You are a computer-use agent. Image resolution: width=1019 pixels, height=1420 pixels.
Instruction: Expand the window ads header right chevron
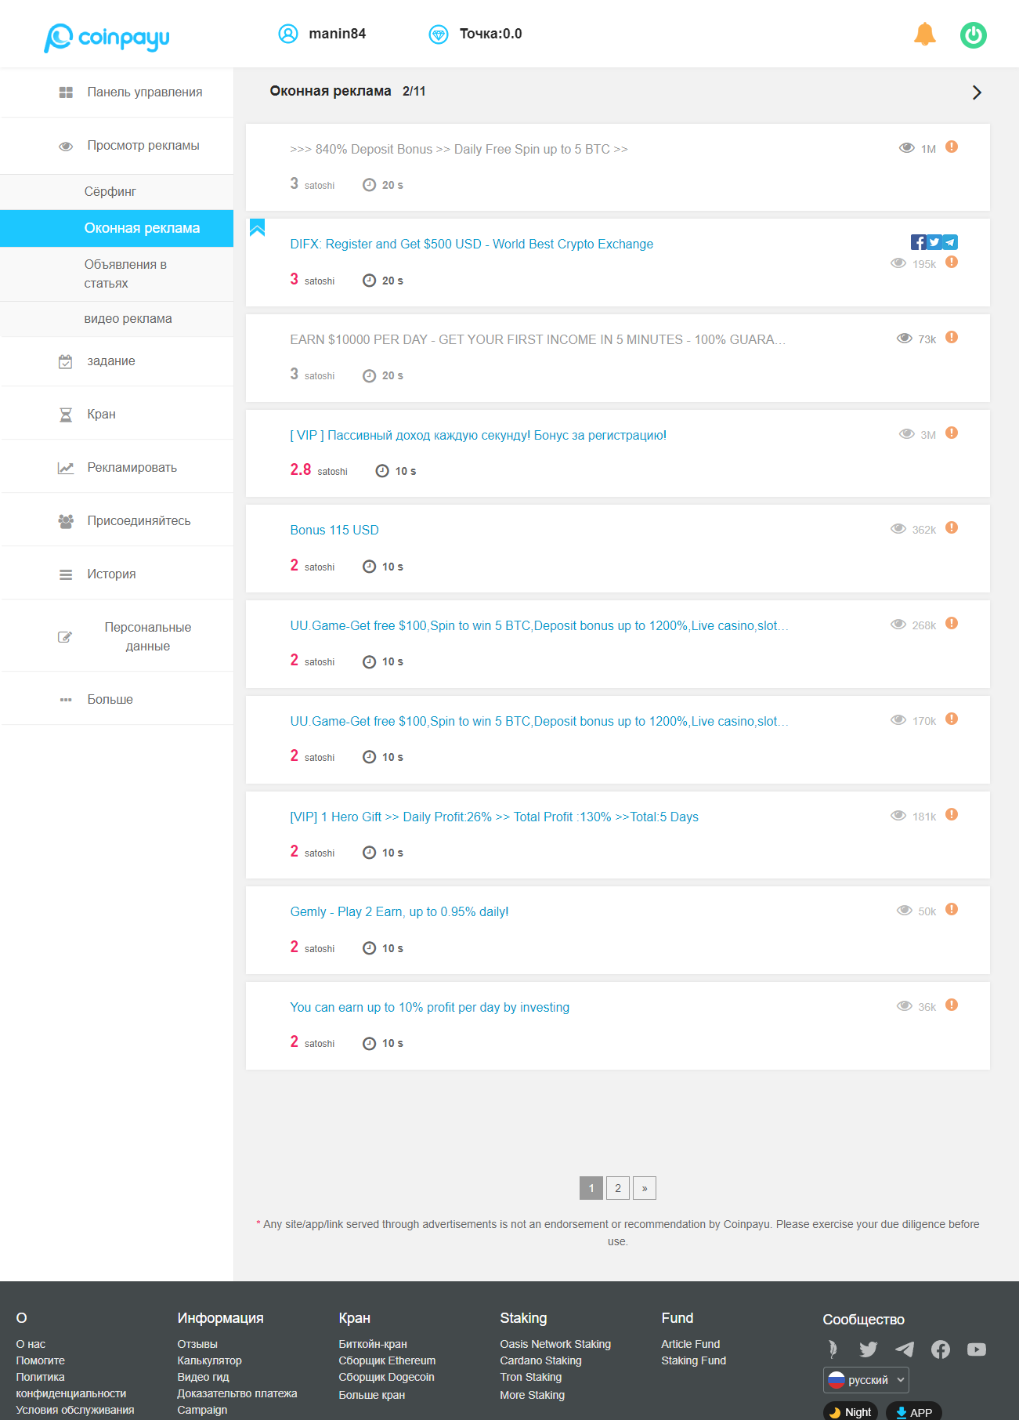pos(977,92)
